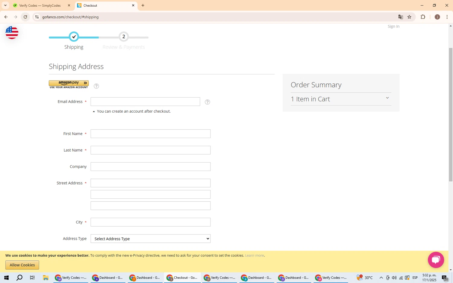Select the Checkout browser tab
This screenshot has width=453, height=283.
coord(106,5)
